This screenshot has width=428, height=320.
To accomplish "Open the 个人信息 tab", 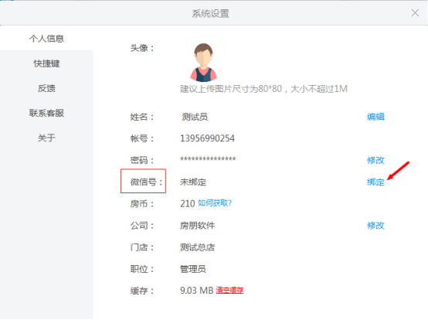I will (46, 38).
